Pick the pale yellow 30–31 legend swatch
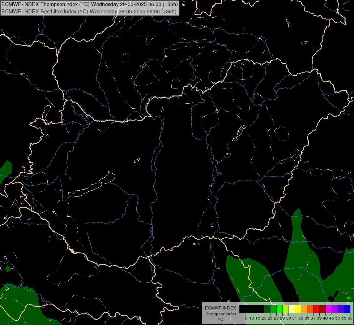The width and height of the screenshot is (354, 325). (292, 309)
